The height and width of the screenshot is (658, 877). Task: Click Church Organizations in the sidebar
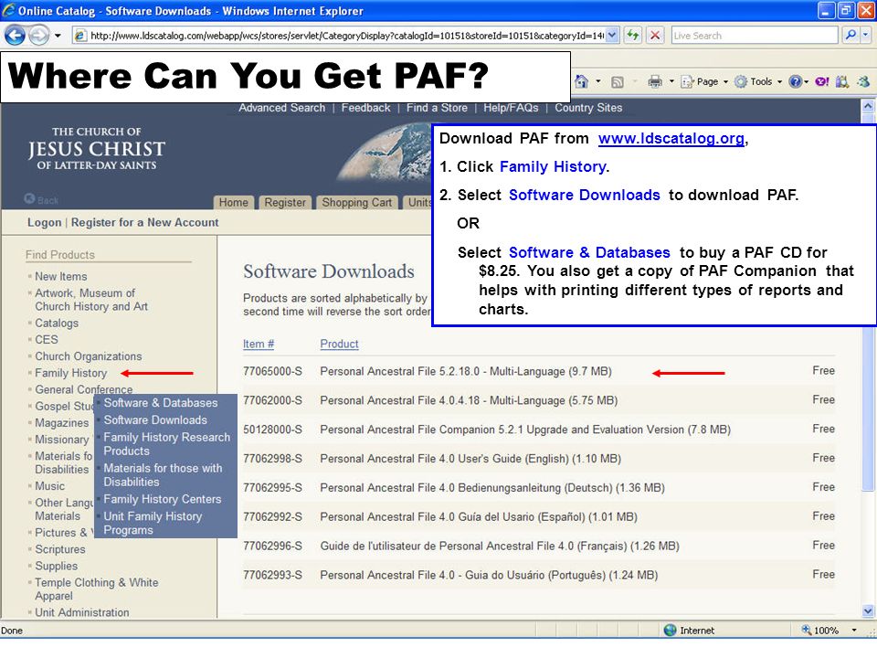tap(89, 356)
